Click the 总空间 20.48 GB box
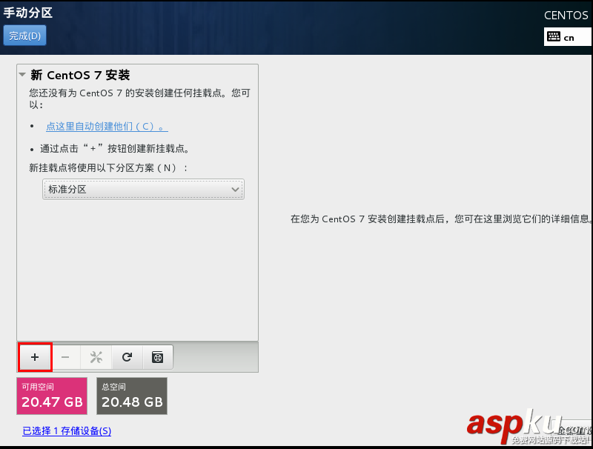The image size is (593, 449). (132, 396)
